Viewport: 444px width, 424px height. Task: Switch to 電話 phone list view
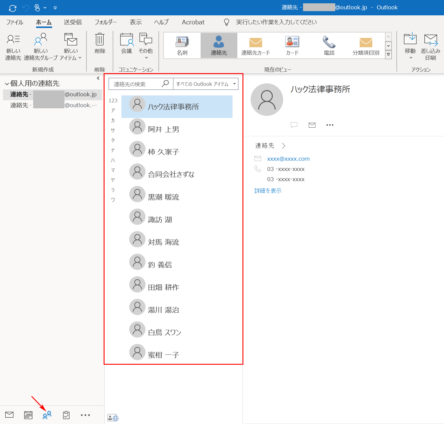click(x=329, y=45)
